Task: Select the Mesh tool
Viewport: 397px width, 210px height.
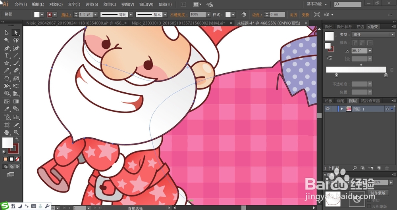Action: 7,101
